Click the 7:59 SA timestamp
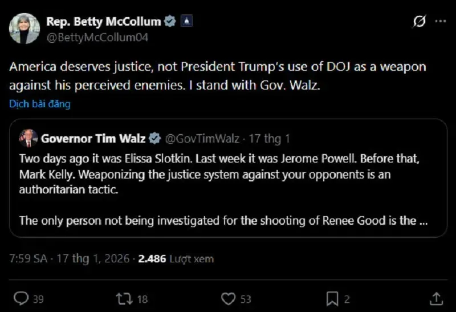 pyautogui.click(x=28, y=258)
